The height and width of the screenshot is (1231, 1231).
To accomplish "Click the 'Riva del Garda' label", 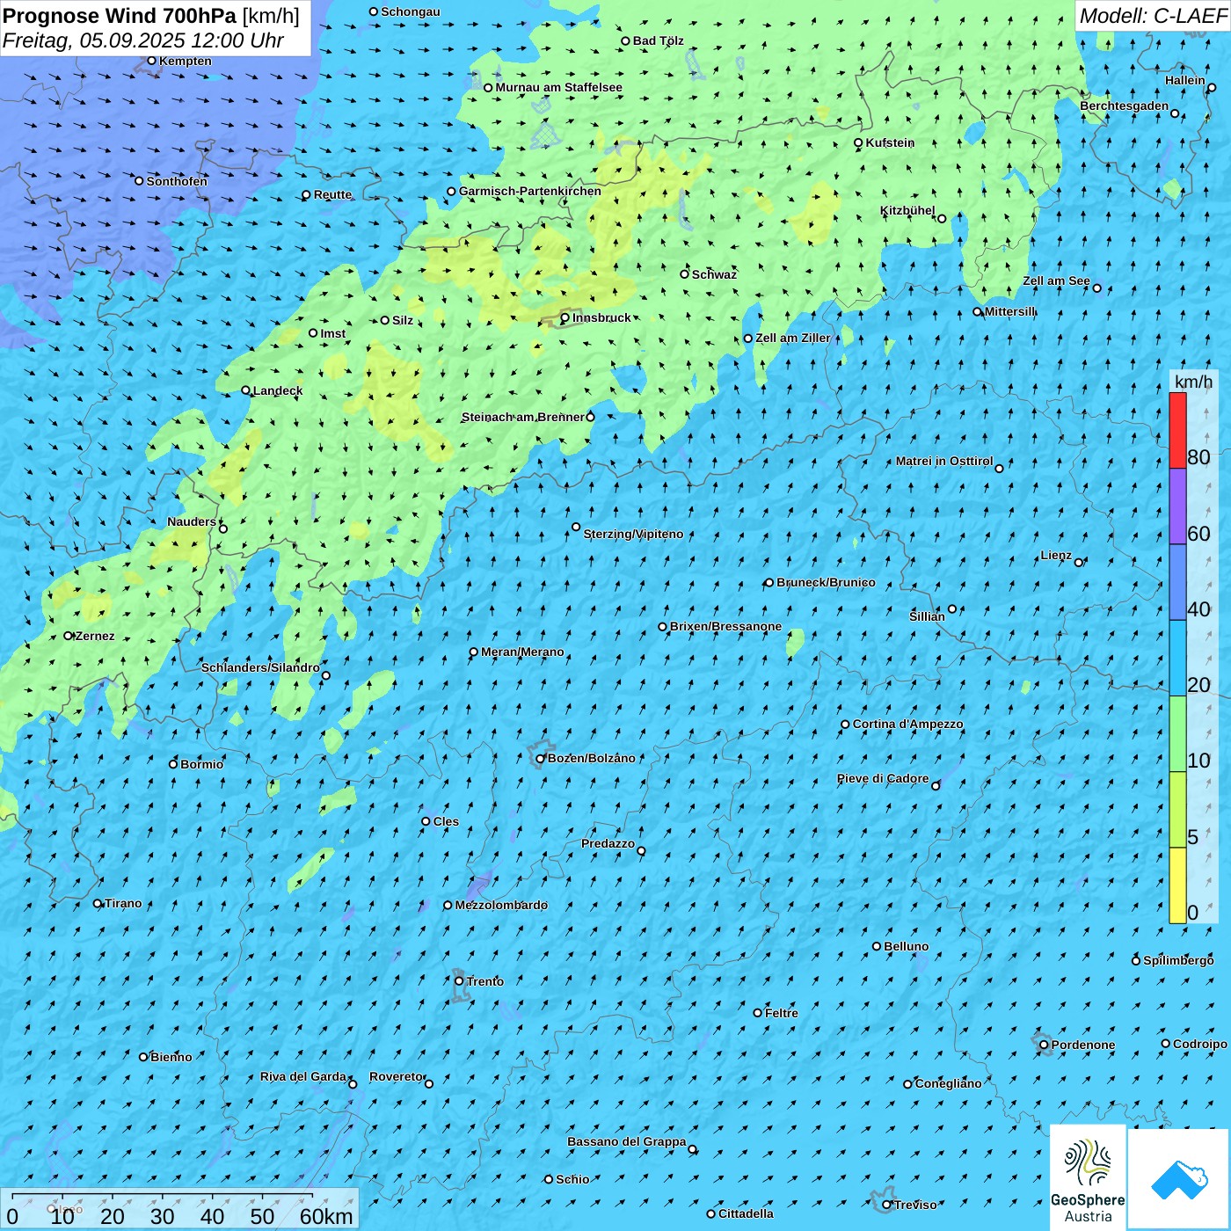I will pos(303,1076).
